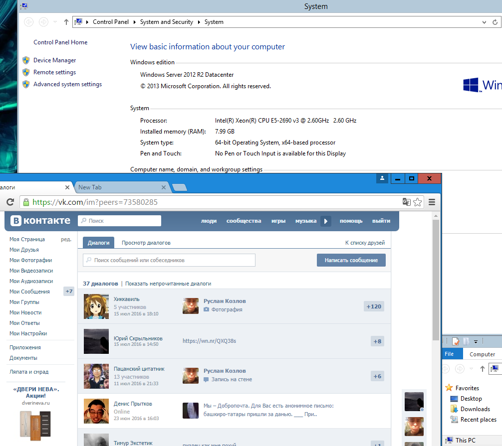Click the message search input field
Screen dimensions: 502x446
click(169, 260)
